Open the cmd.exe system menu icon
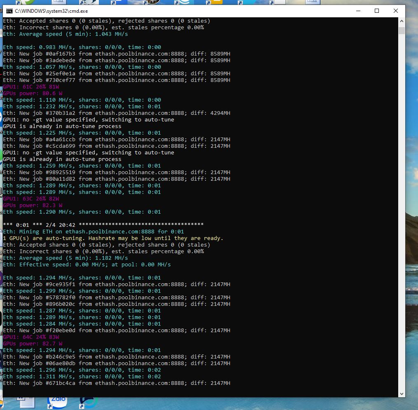This screenshot has height=410, width=418. (x=9, y=11)
